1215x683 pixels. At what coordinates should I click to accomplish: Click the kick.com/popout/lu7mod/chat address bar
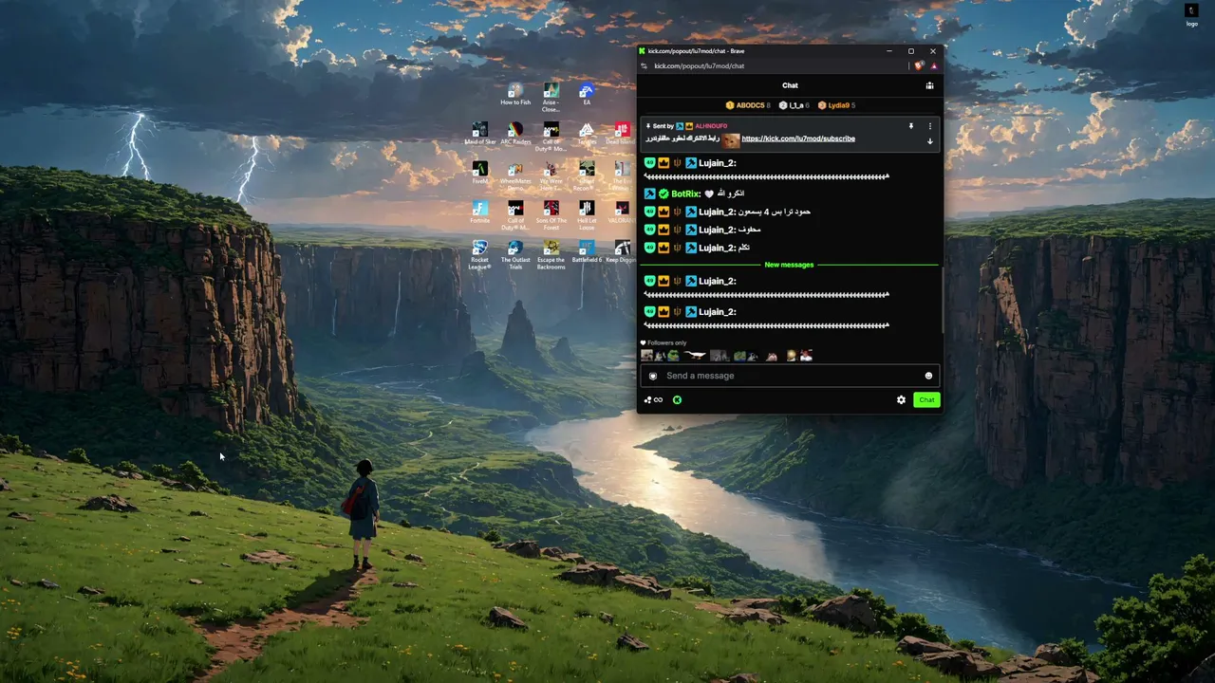click(699, 66)
